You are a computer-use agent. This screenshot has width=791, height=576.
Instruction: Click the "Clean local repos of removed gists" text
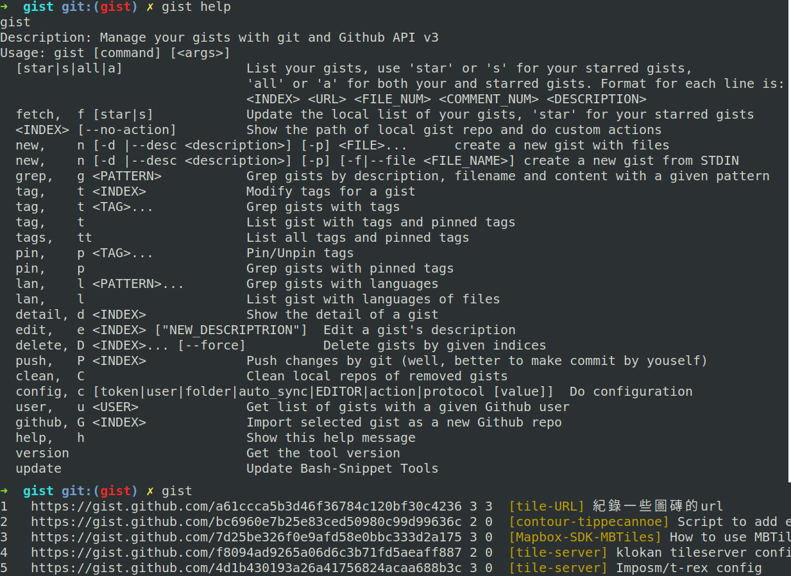[377, 377]
